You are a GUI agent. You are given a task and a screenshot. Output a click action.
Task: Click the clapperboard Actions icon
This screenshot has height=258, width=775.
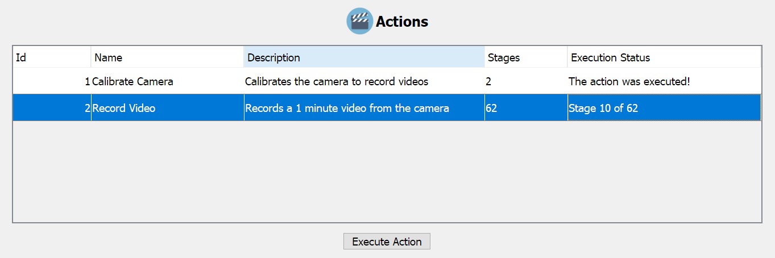359,22
